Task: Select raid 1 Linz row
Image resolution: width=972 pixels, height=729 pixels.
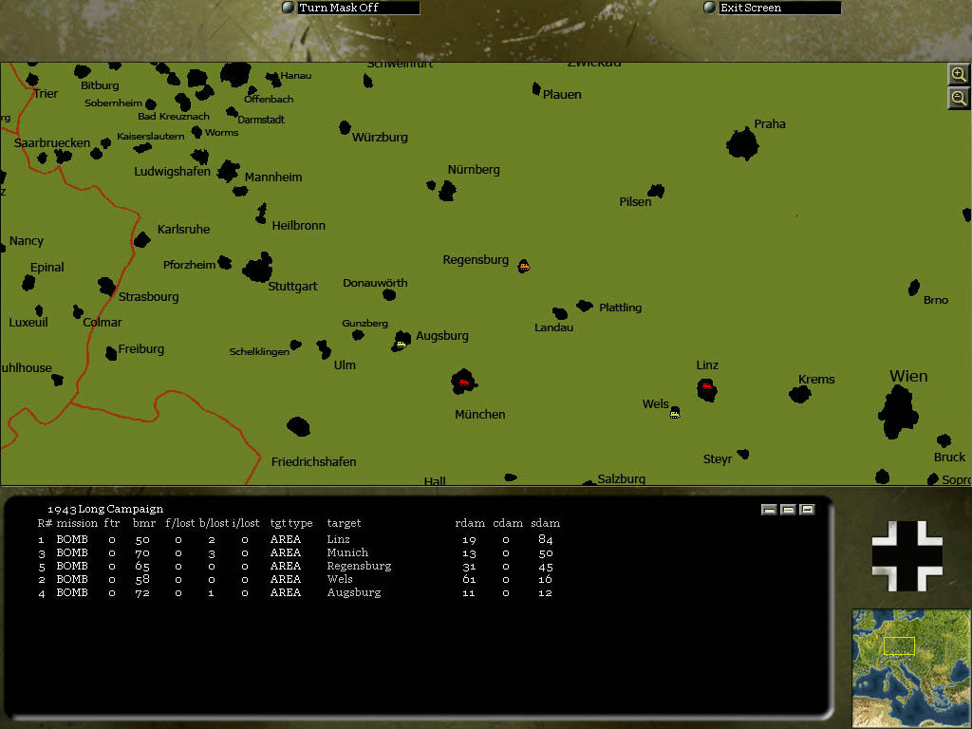Action: [x=295, y=539]
